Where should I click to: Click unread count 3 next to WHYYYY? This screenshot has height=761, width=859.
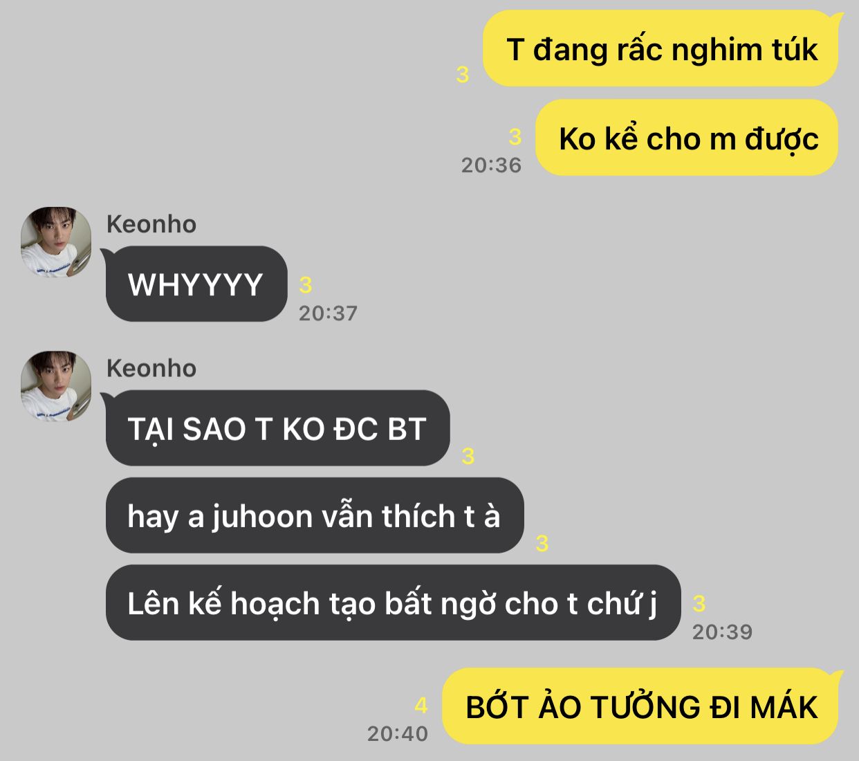coord(306,284)
